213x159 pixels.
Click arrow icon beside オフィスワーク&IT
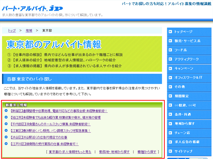click(x=170, y=78)
